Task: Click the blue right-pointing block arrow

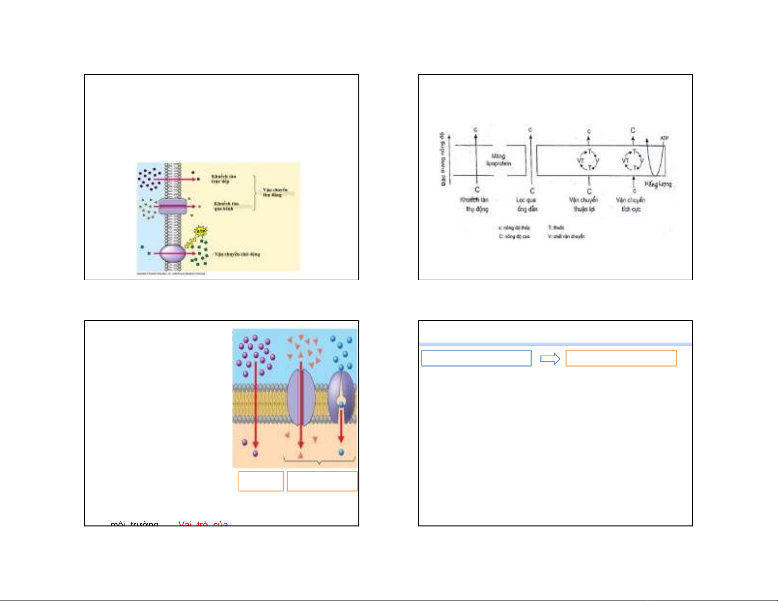Action: (x=550, y=359)
